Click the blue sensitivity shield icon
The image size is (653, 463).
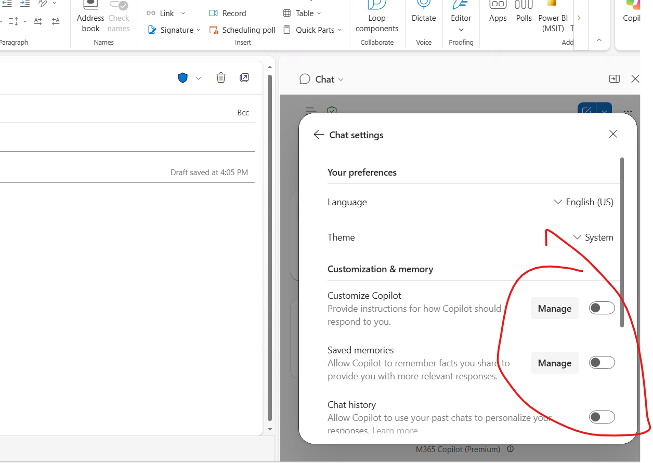coord(182,78)
